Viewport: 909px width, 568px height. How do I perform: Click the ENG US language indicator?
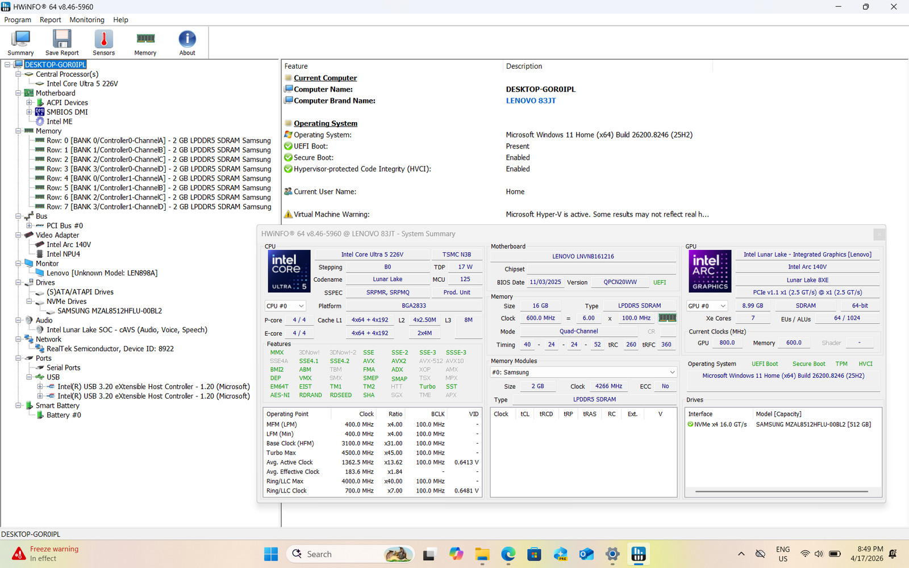pyautogui.click(x=783, y=554)
